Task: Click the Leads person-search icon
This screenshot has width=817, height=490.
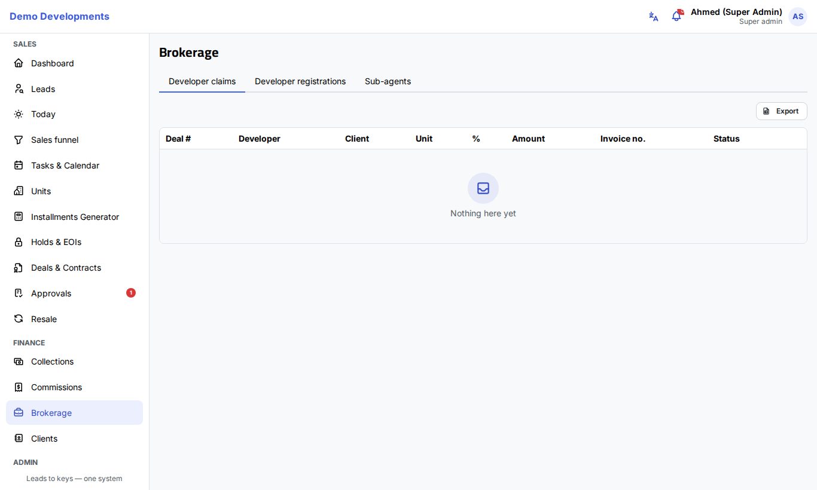Action: 19,89
